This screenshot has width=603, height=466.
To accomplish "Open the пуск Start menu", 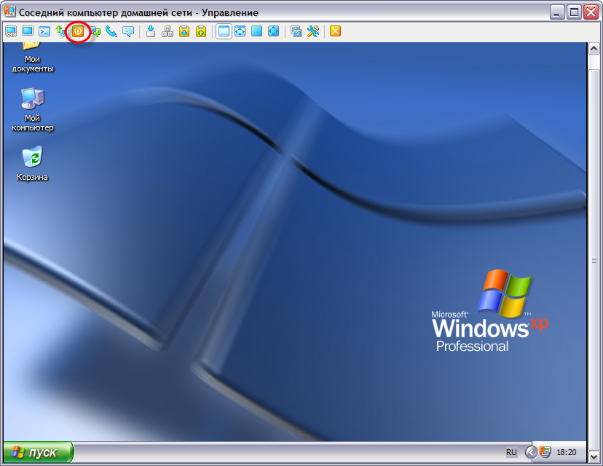I will (37, 452).
